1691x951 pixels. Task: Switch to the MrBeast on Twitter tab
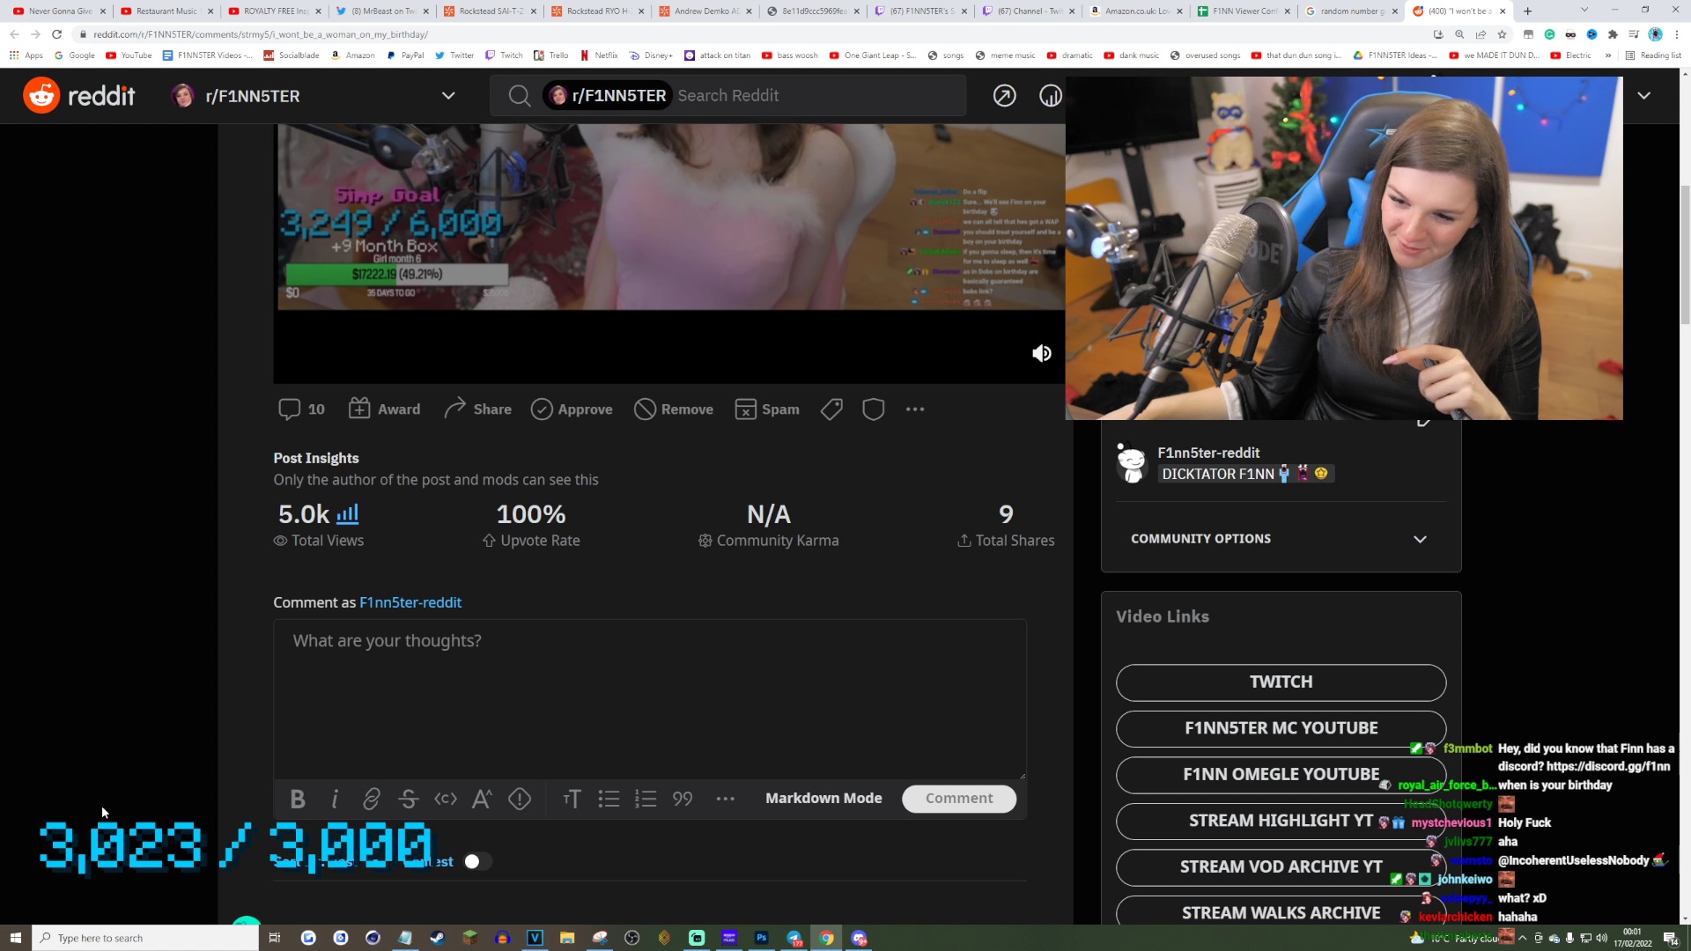pyautogui.click(x=383, y=11)
